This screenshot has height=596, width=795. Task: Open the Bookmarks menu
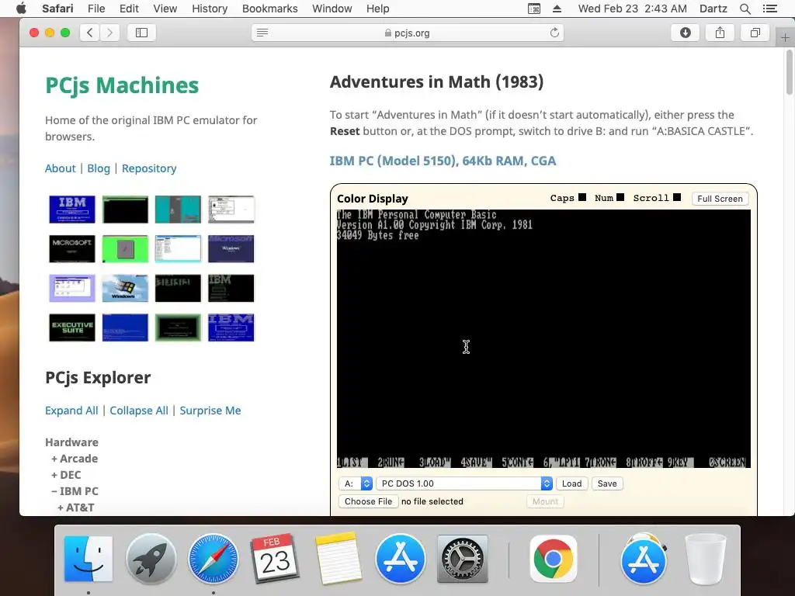pyautogui.click(x=269, y=9)
